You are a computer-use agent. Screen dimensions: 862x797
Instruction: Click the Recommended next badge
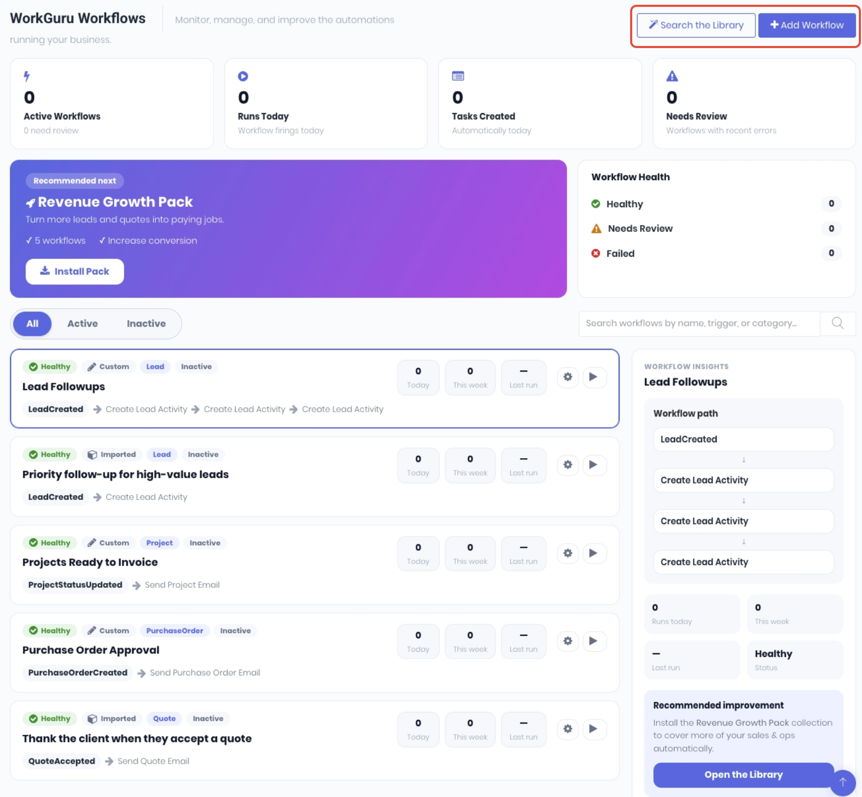click(75, 181)
